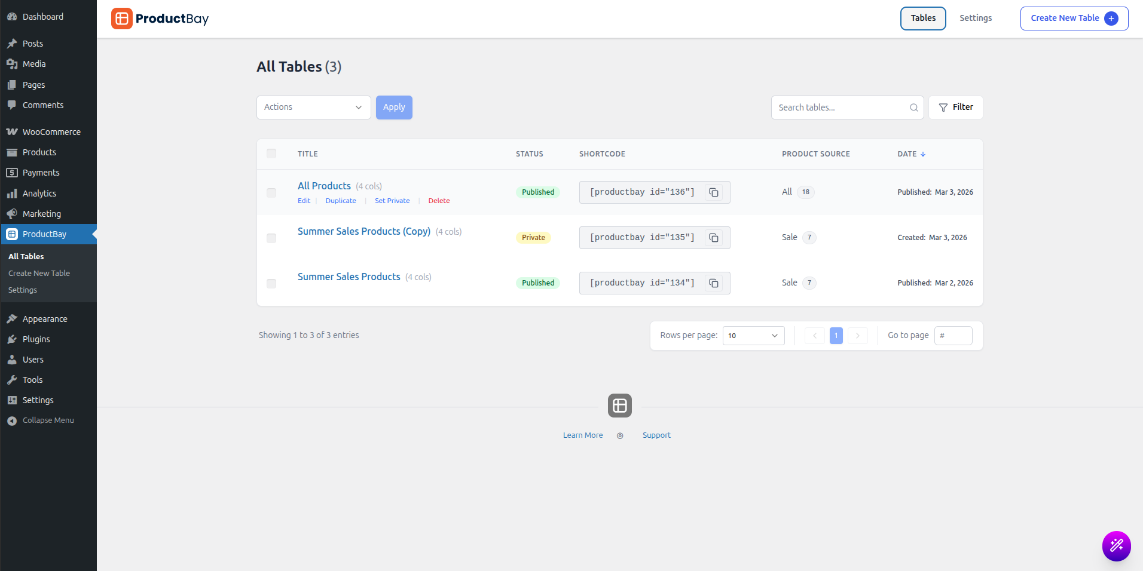Sort by Date using the arrow toggle

922,154
